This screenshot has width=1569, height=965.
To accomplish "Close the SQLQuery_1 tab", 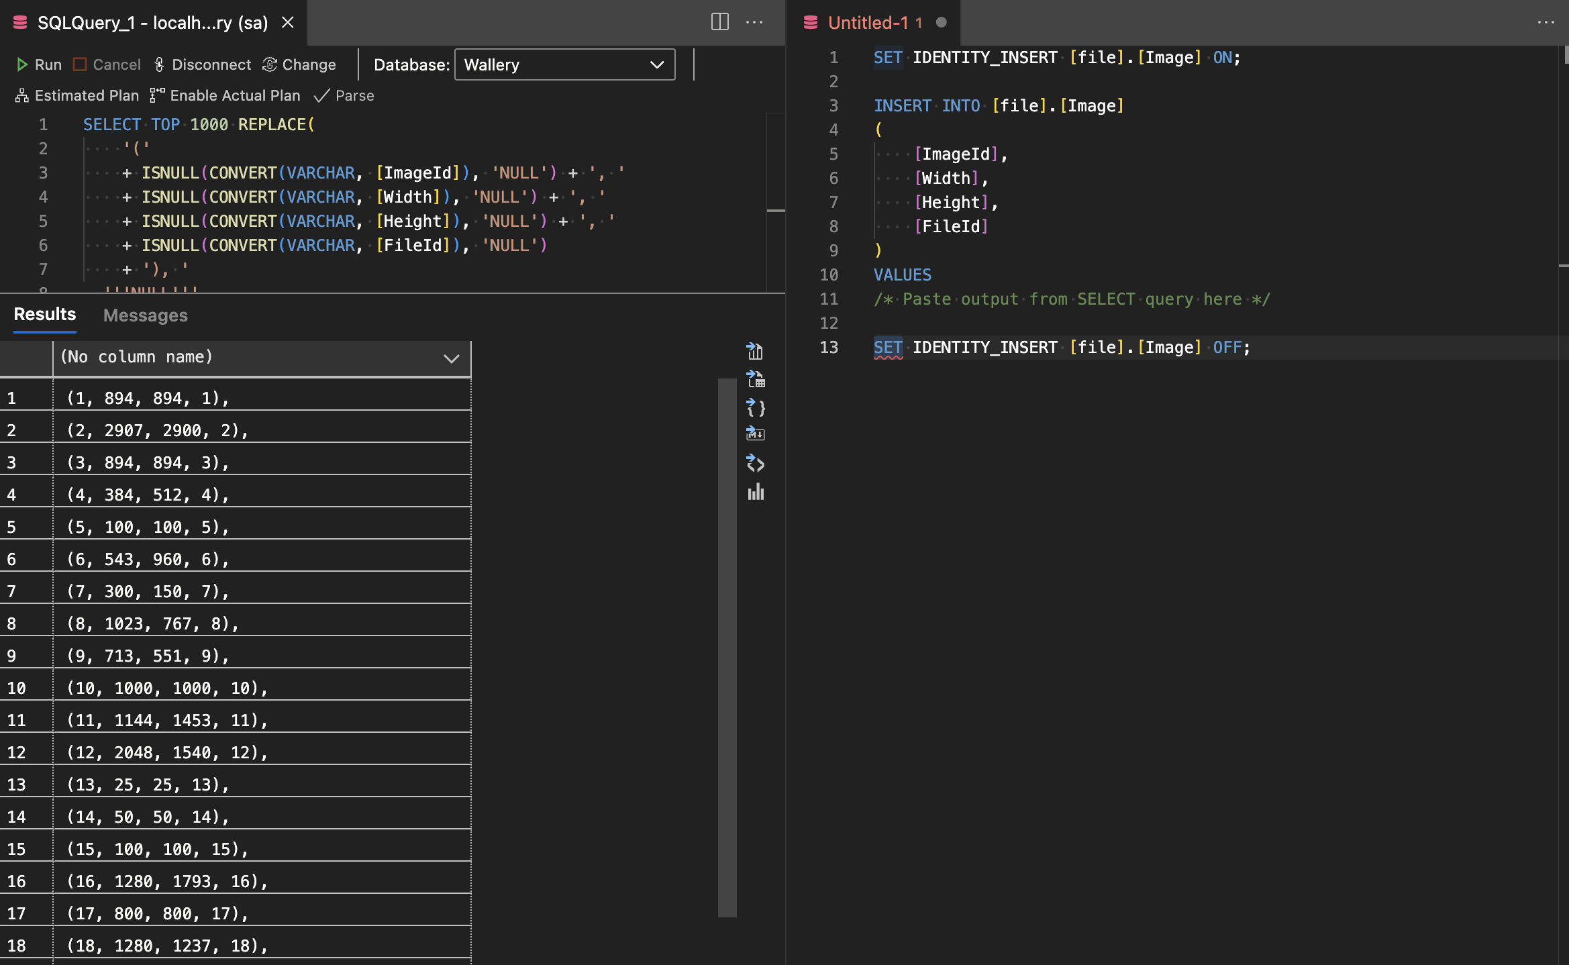I will [288, 22].
